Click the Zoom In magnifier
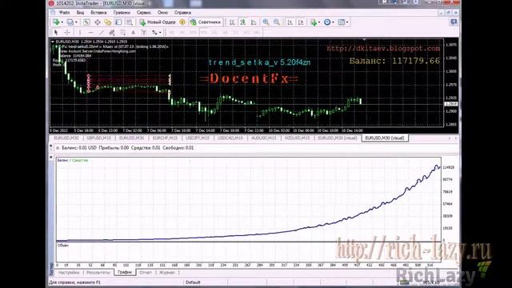The image size is (512, 288). click(x=266, y=22)
